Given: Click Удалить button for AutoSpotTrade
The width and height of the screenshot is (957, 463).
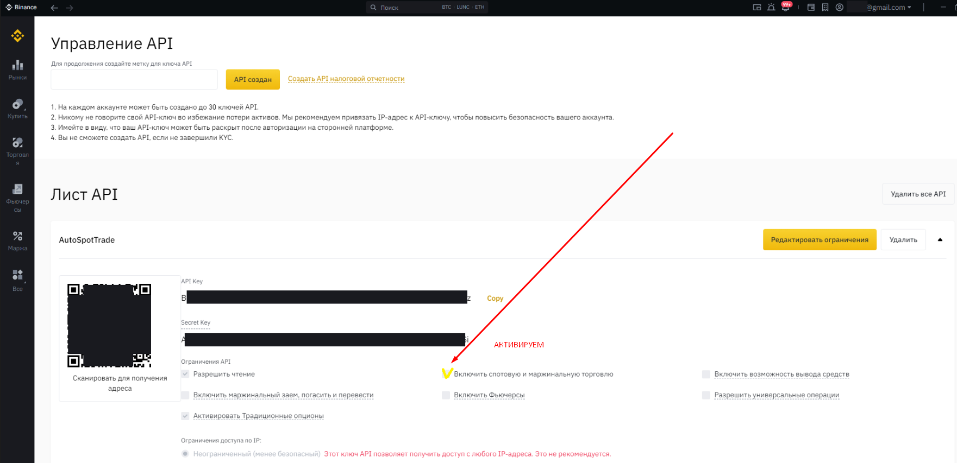Looking at the screenshot, I should [x=903, y=240].
